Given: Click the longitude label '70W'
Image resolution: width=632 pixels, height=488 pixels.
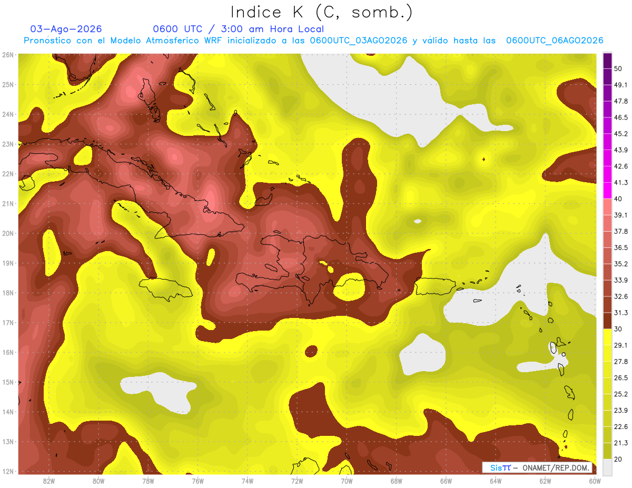Looking at the screenshot, I should tap(347, 481).
